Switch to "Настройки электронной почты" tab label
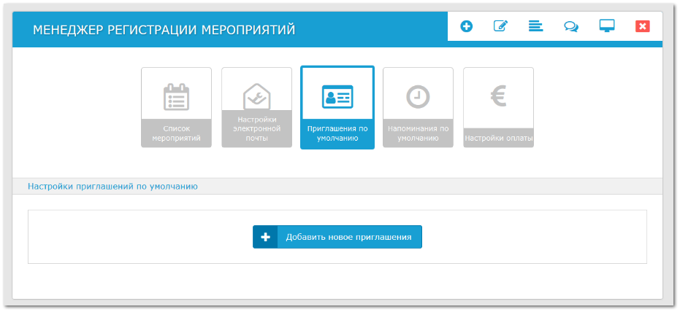This screenshot has height=312, width=680. click(x=256, y=128)
